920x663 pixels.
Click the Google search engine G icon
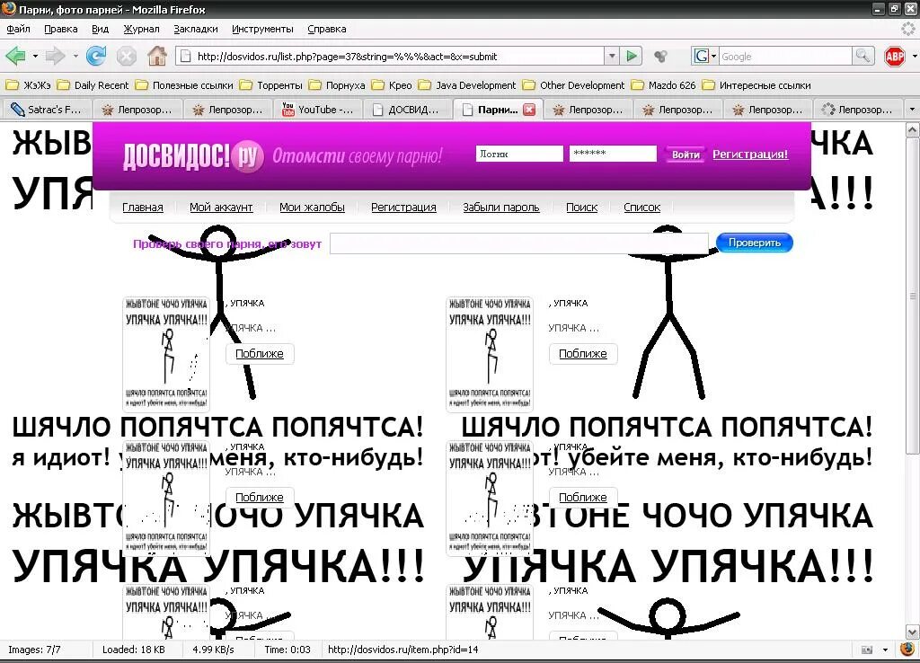click(x=701, y=57)
